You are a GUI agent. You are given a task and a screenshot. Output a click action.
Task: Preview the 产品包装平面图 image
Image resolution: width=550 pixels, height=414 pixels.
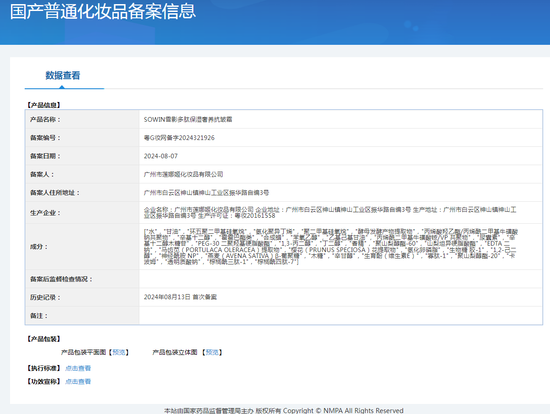click(119, 352)
